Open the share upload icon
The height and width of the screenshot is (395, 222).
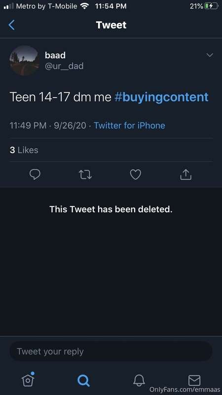point(186,174)
